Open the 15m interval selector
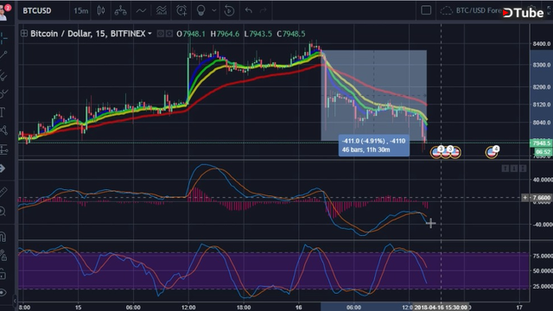 (x=80, y=11)
